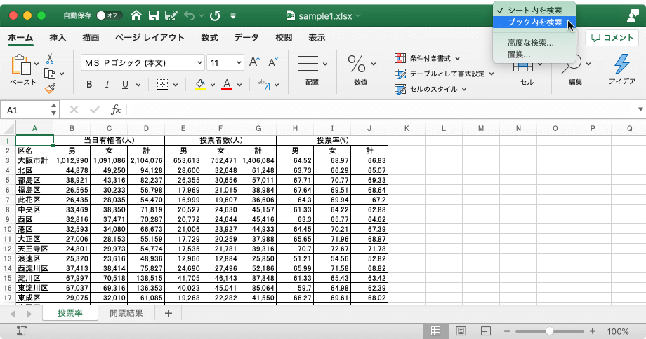
Task: Switch to the 数式 ribbon tab
Action: 209,37
